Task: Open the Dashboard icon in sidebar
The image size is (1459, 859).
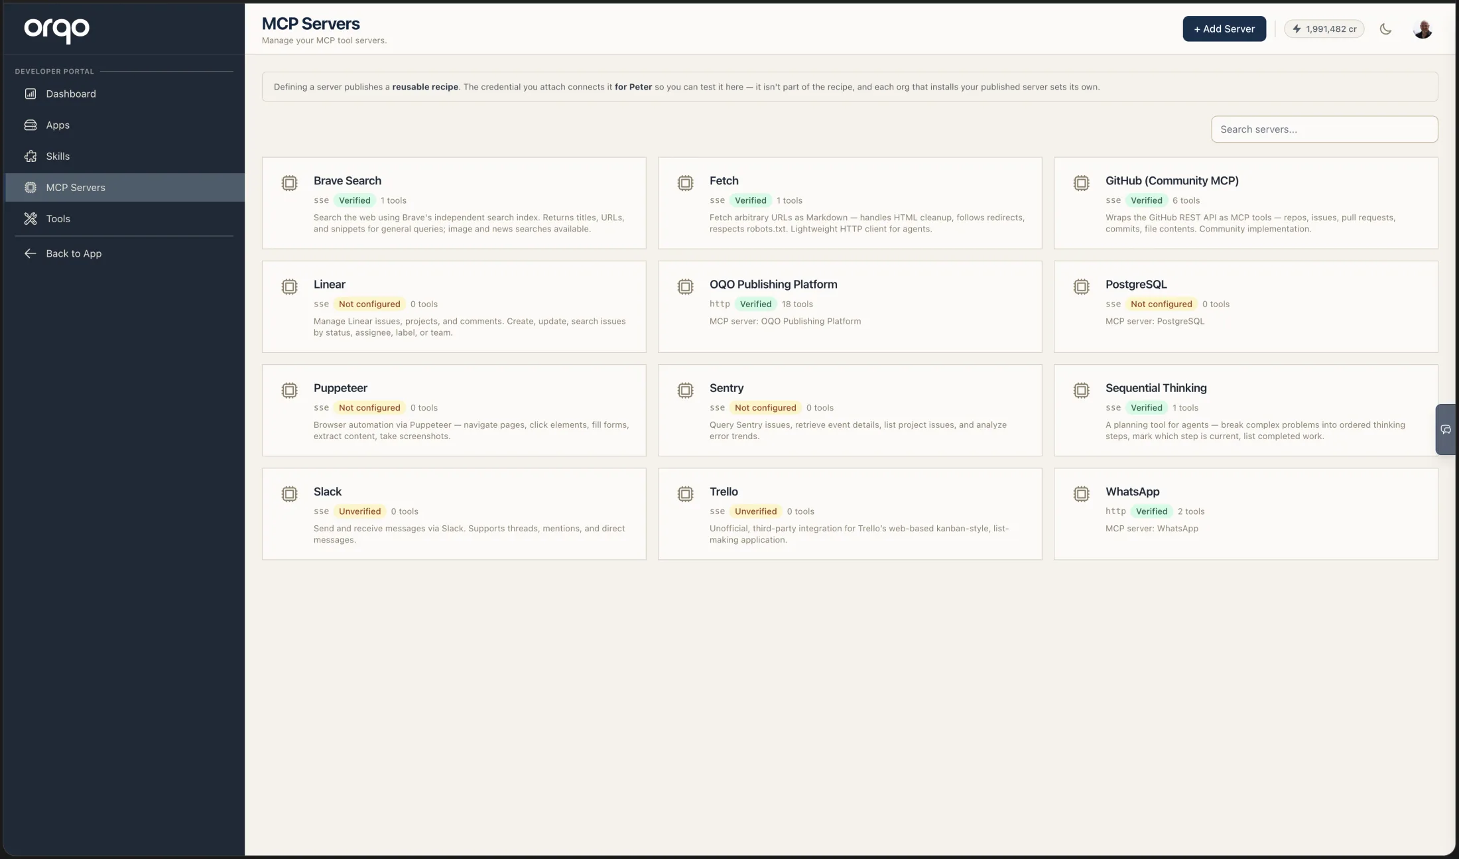Action: click(31, 94)
